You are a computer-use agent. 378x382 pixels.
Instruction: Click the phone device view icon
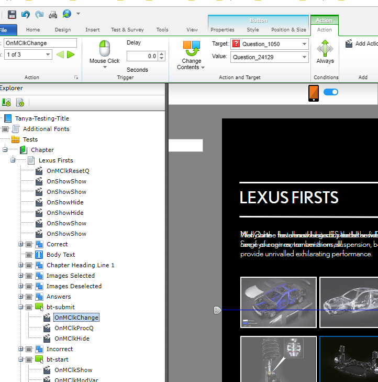pyautogui.click(x=314, y=93)
